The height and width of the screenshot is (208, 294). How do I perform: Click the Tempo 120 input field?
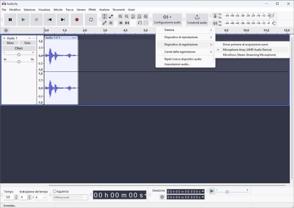tap(9, 197)
